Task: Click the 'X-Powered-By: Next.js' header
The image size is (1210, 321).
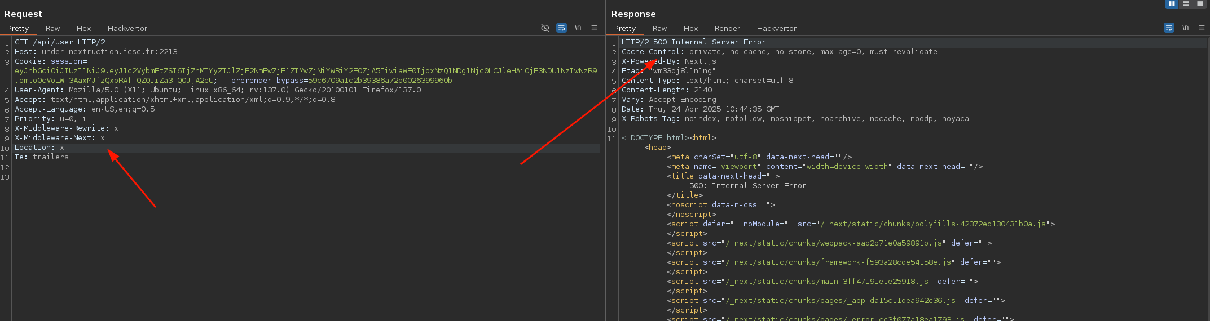Action: (x=669, y=61)
